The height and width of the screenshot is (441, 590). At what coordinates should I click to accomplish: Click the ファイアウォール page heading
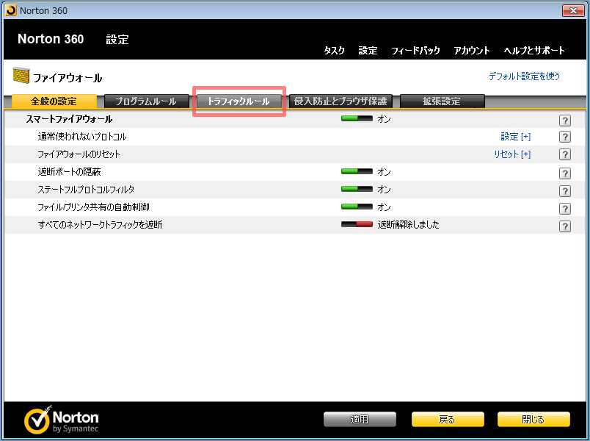tap(68, 78)
